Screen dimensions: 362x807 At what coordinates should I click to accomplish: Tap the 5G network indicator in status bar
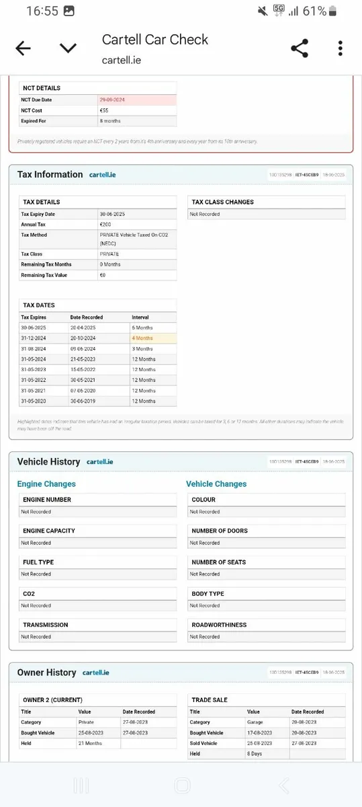279,10
